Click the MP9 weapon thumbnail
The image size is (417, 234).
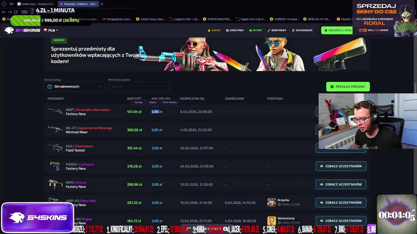pos(55,184)
